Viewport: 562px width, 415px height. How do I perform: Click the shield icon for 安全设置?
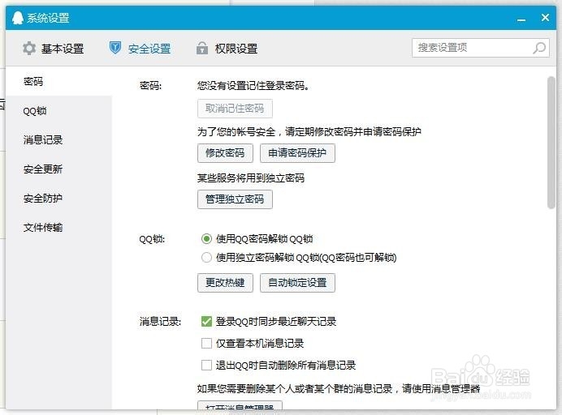pos(115,48)
